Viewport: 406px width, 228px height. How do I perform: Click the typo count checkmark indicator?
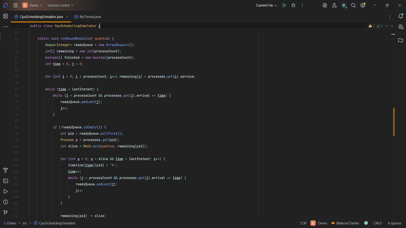pos(380,26)
